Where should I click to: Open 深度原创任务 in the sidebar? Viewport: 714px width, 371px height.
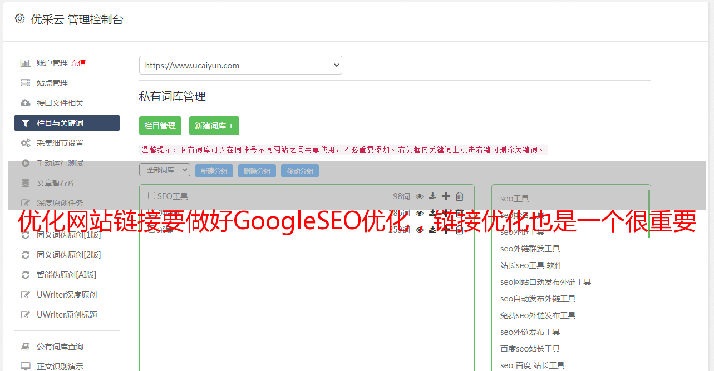[x=60, y=203]
